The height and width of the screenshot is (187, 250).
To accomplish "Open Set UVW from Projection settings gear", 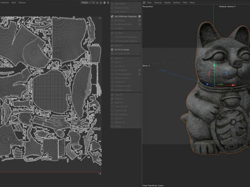I will (x=140, y=17).
